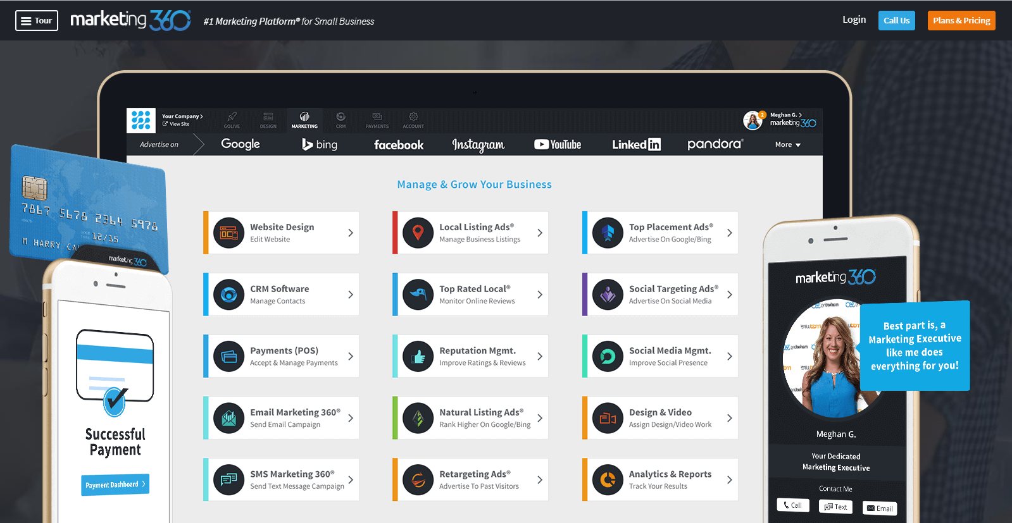
Task: Switch to the Design tab
Action: [x=268, y=120]
